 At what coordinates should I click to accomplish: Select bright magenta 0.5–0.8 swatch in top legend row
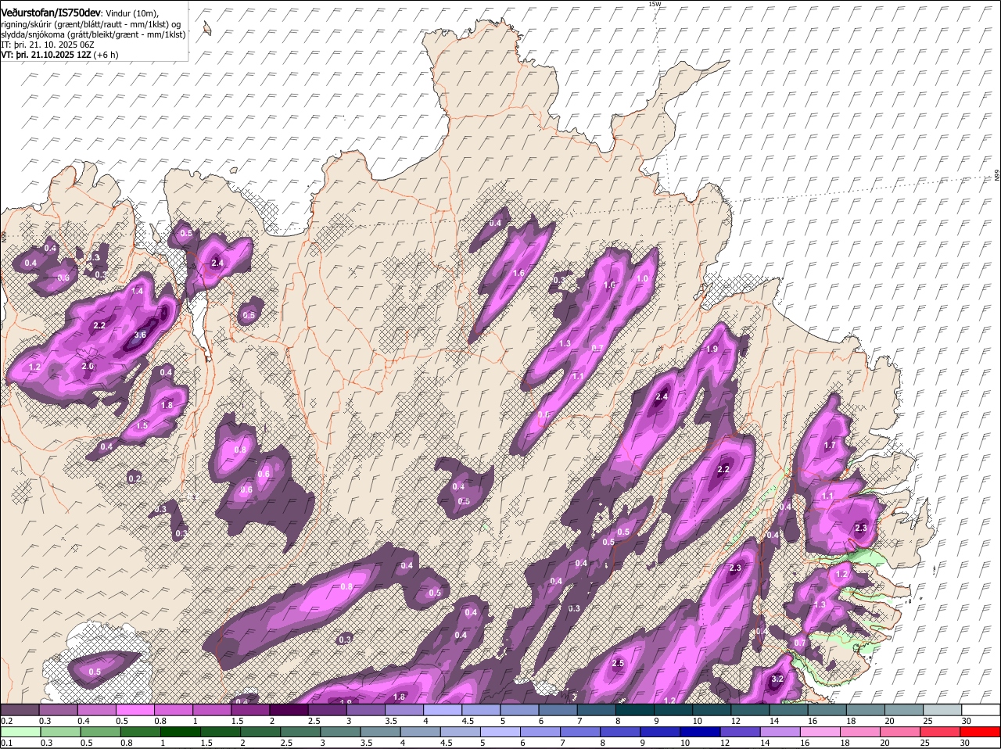[135, 709]
